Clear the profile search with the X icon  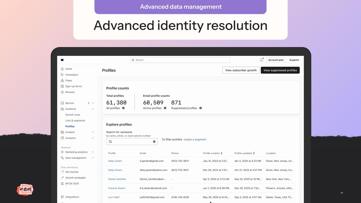(x=154, y=142)
